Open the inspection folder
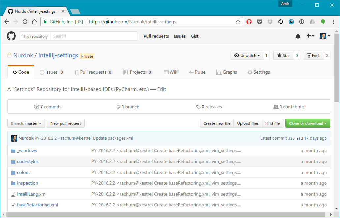 [x=28, y=183]
